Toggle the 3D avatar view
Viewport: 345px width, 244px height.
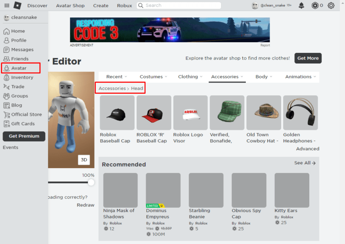click(x=84, y=160)
